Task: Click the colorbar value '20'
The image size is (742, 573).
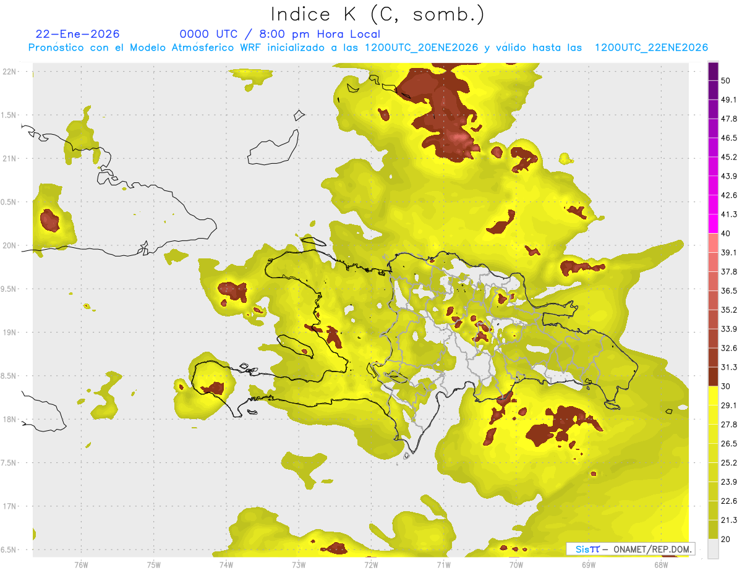Action: click(726, 539)
